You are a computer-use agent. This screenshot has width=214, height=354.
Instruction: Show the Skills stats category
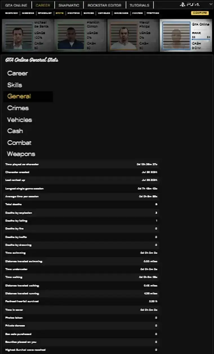click(x=15, y=85)
